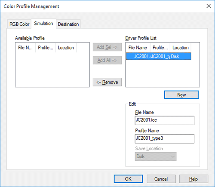The width and height of the screenshot is (215, 187).
Task: Select the JC2001 row in Driver Profile List
Action: tap(159, 56)
